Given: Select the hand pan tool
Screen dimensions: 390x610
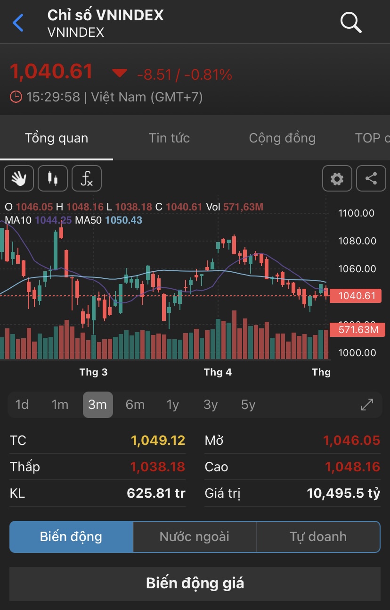Looking at the screenshot, I should point(19,178).
